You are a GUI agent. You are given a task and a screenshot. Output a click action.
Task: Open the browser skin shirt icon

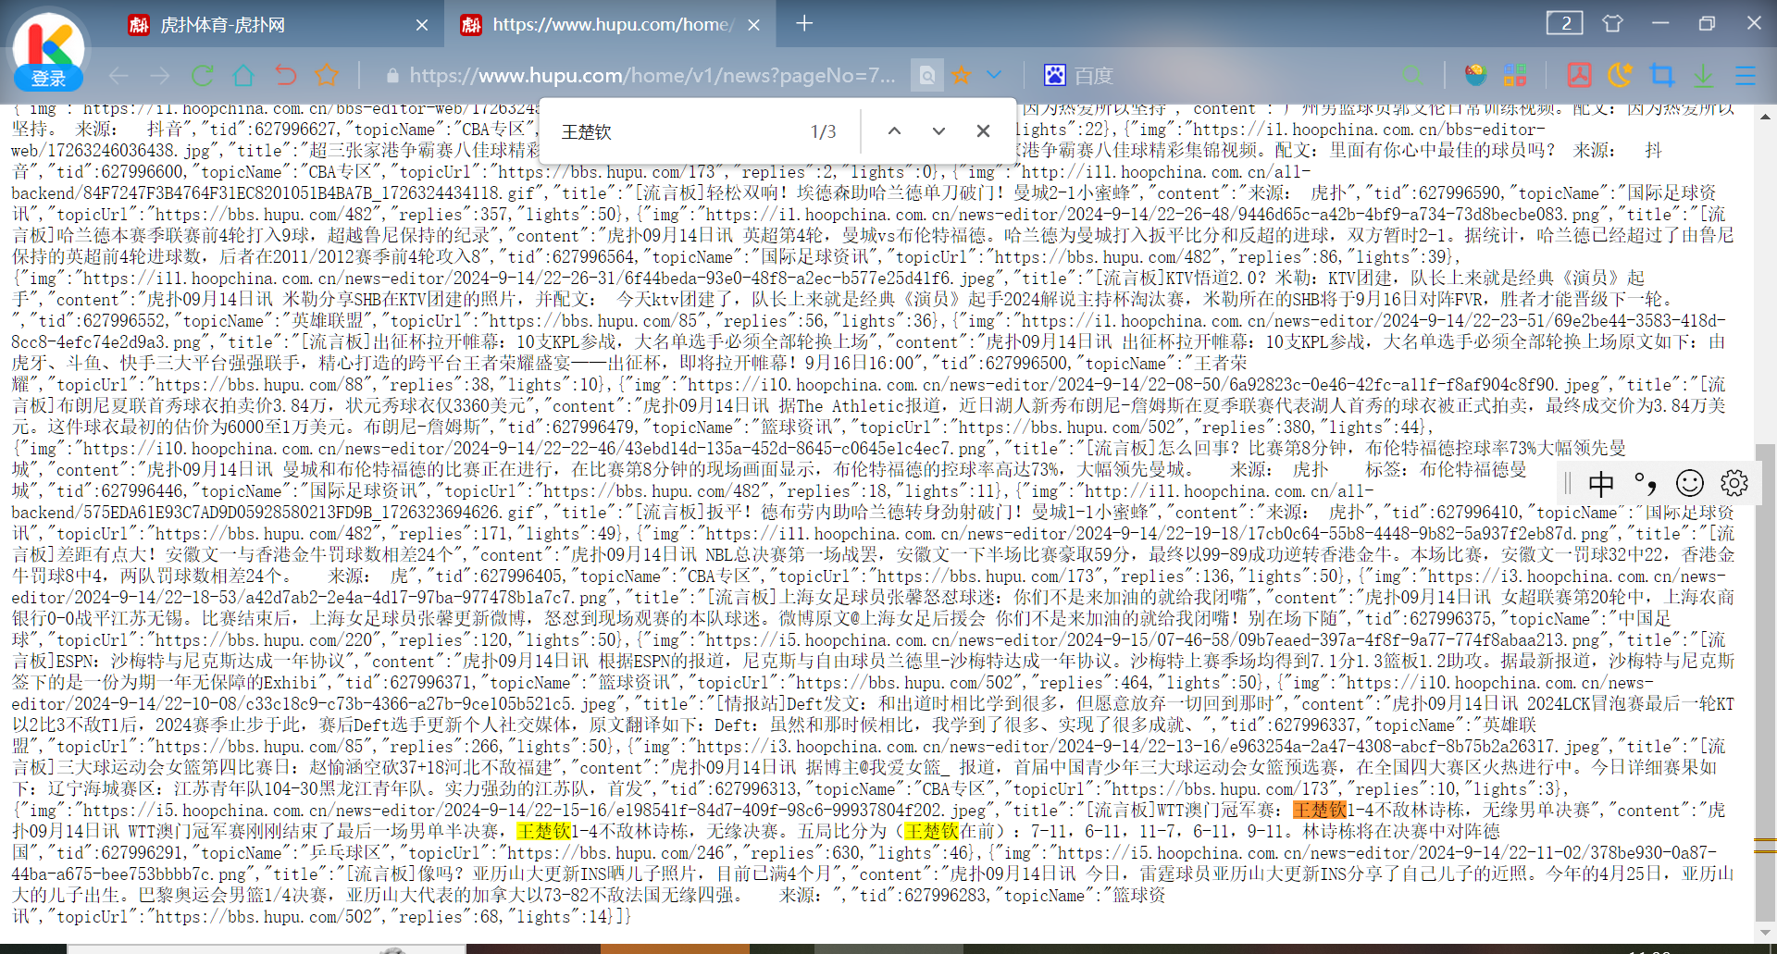pos(1612,23)
